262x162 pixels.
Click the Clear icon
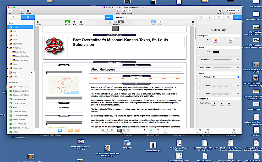coord(160,22)
